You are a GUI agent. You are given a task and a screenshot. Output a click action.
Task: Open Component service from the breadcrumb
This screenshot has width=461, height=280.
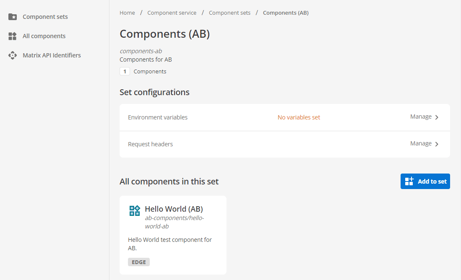coord(172,13)
